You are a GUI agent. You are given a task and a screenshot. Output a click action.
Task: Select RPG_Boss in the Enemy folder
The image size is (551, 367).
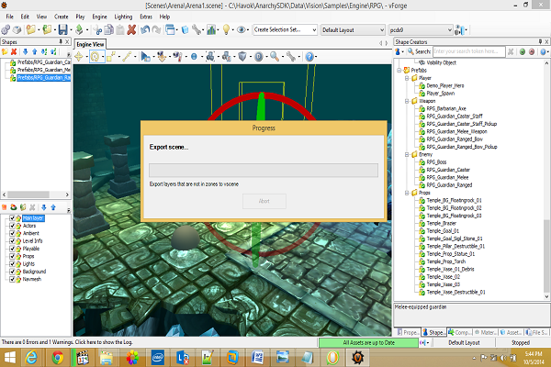click(x=436, y=162)
